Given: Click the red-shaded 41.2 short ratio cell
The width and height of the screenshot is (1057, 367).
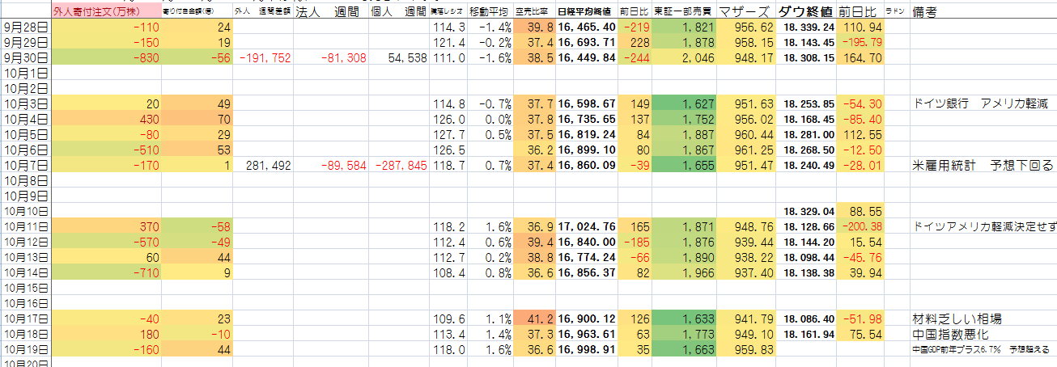Looking at the screenshot, I should pyautogui.click(x=534, y=318).
